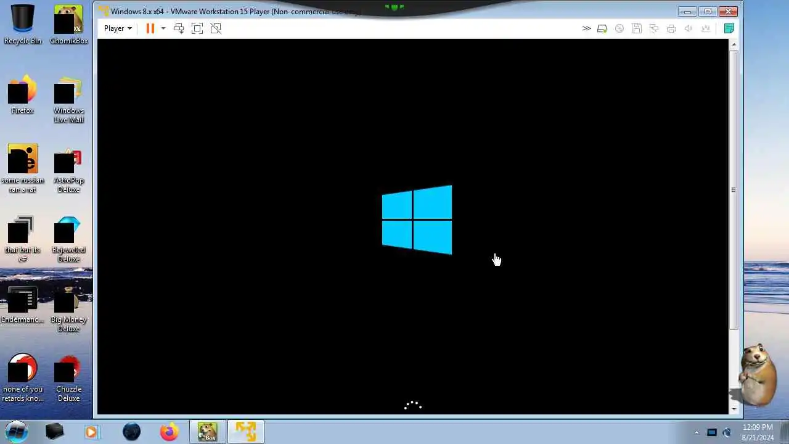
Task: Select Endermanc... desktop icon
Action: [23, 304]
